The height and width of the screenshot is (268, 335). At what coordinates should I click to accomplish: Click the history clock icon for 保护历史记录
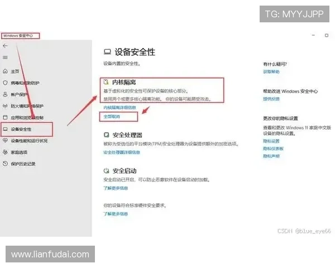(6, 164)
